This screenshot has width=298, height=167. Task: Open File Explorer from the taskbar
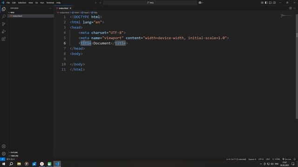(x=19, y=164)
